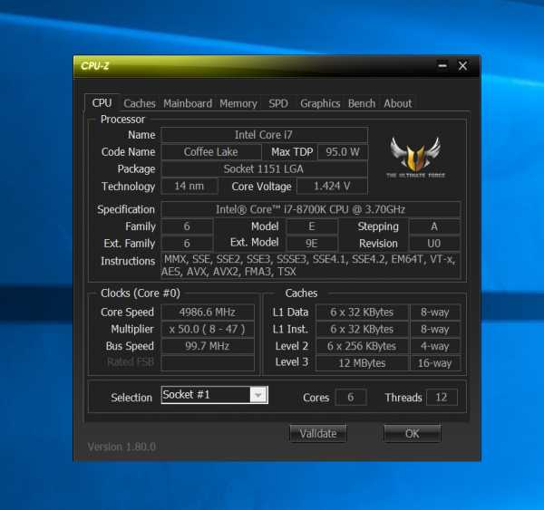Click the TUF Ultimate Force logo
The image size is (544, 510).
tap(415, 158)
